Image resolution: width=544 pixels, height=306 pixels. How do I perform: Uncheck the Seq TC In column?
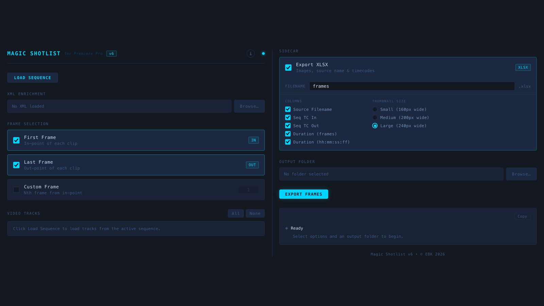(288, 117)
